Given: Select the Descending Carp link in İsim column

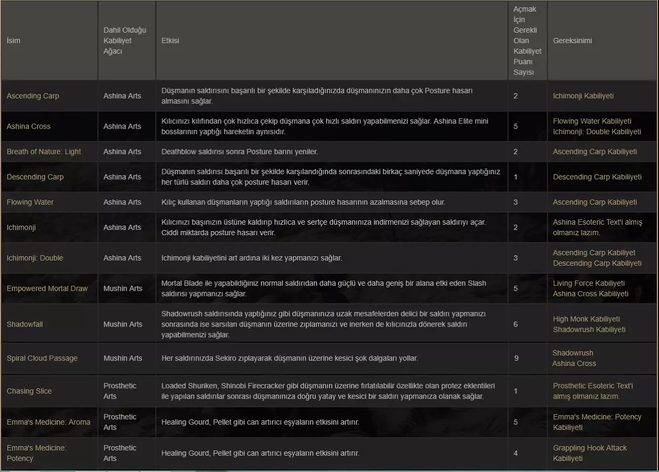Looking at the screenshot, I should pos(35,177).
